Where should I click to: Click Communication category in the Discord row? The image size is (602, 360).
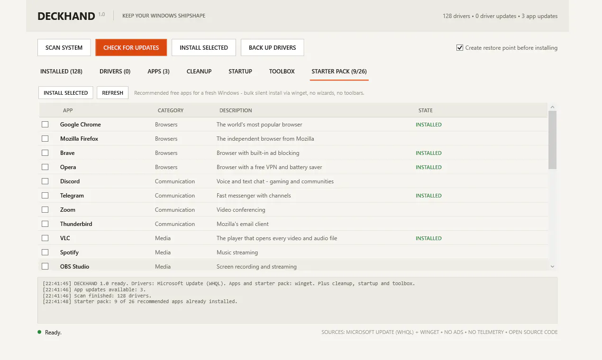click(x=175, y=181)
